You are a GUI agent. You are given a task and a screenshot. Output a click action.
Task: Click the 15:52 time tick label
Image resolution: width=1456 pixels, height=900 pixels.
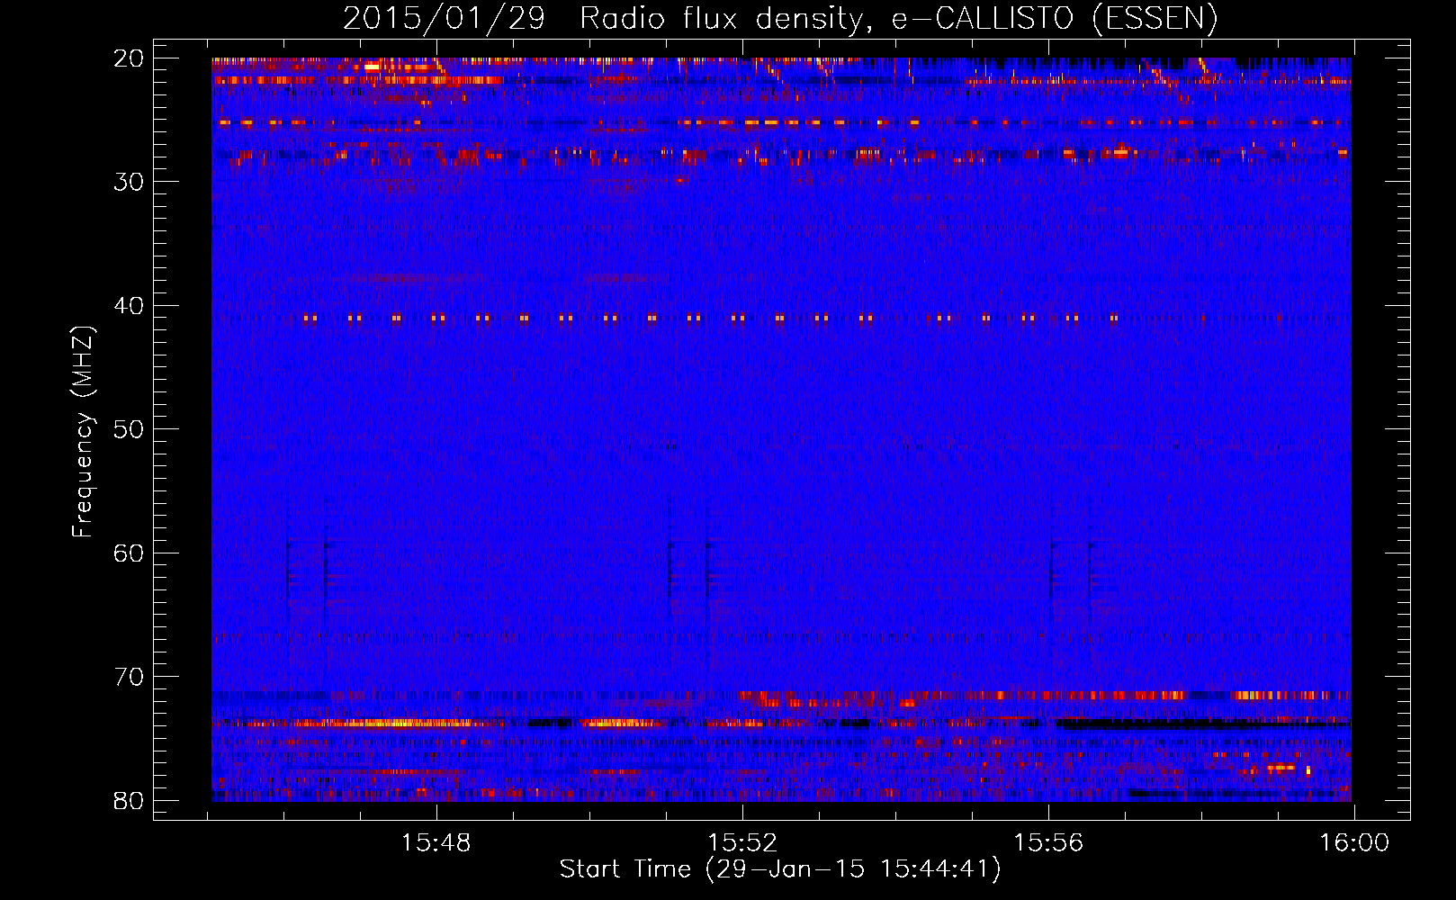(x=742, y=843)
